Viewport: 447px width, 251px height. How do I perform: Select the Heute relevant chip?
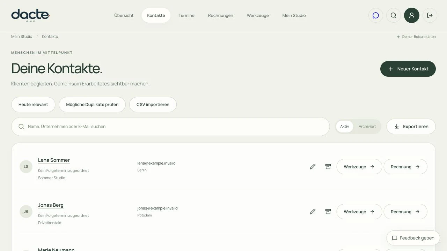(33, 105)
